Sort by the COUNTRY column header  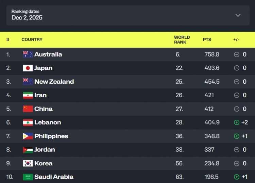[x=32, y=39]
